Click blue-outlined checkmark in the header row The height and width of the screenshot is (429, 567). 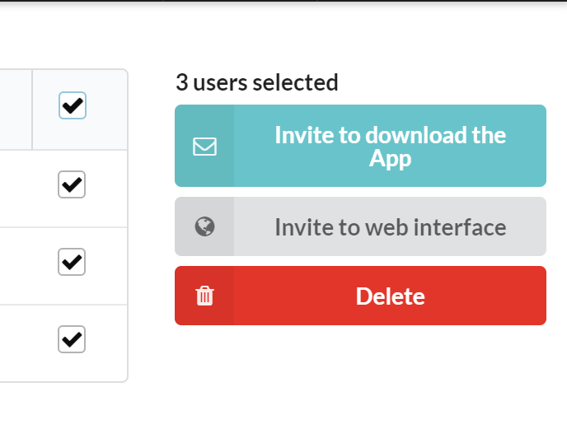point(73,105)
